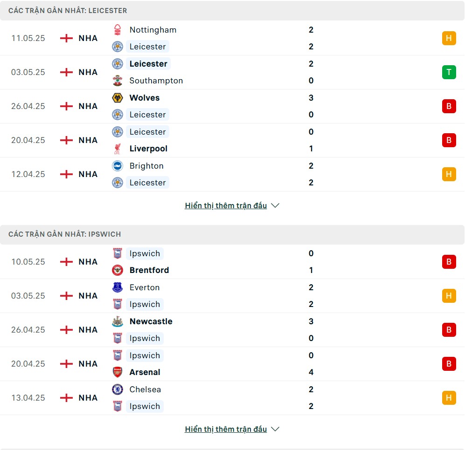Click the Brentford club crest
This screenshot has height=450, width=465.
118,270
